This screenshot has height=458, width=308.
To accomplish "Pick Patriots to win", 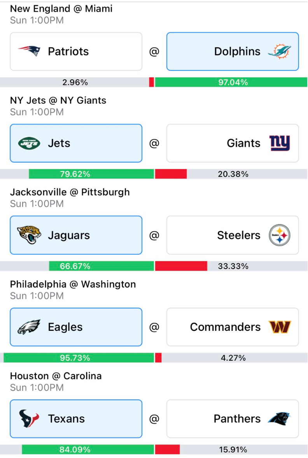I will (76, 51).
